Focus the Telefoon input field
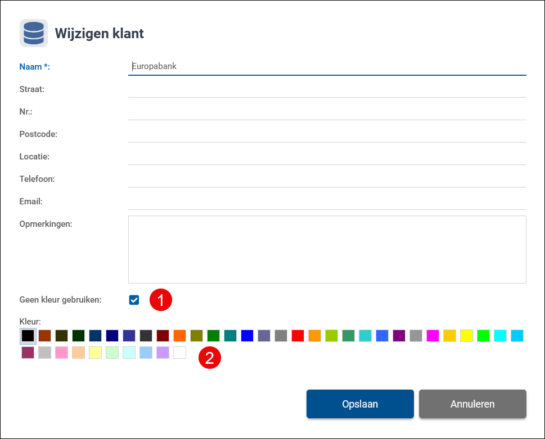This screenshot has width=545, height=439. [327, 179]
